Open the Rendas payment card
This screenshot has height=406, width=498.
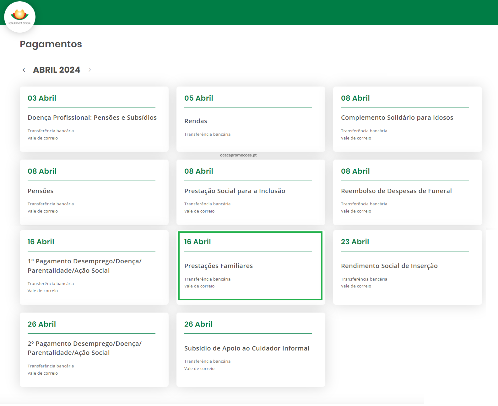click(251, 119)
